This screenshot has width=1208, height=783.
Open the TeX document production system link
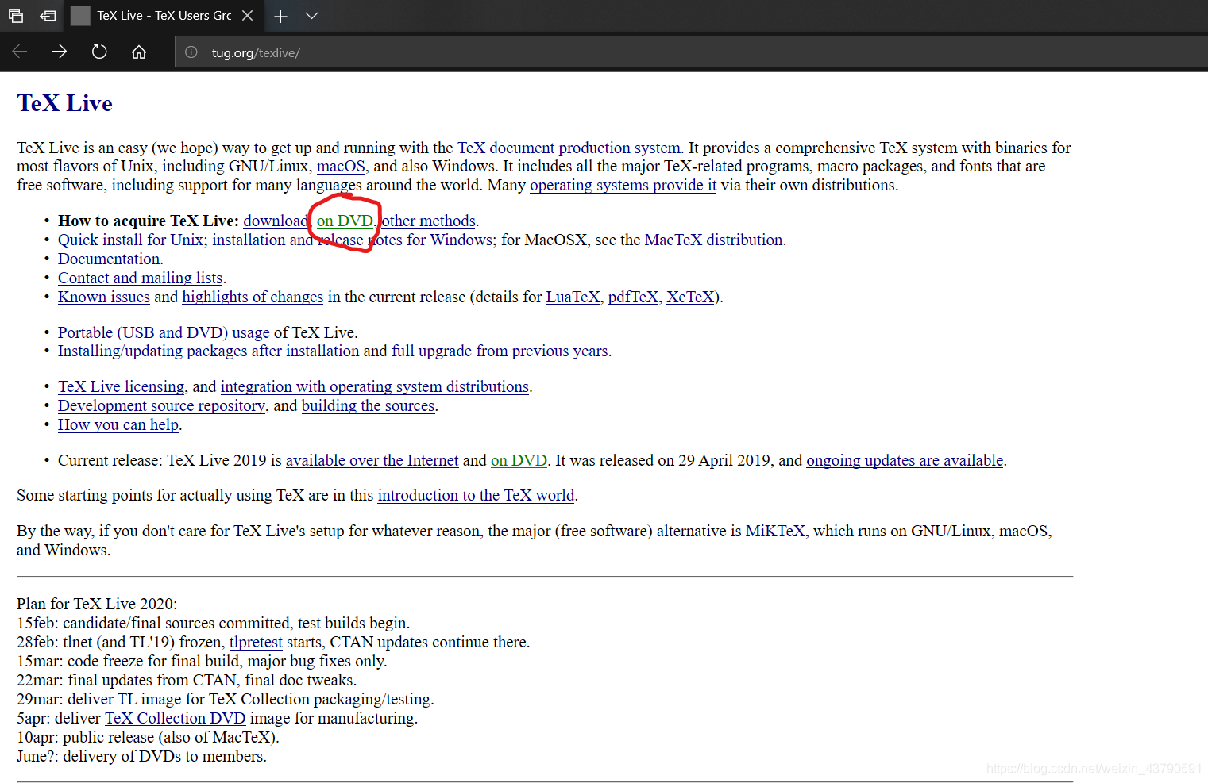click(569, 148)
